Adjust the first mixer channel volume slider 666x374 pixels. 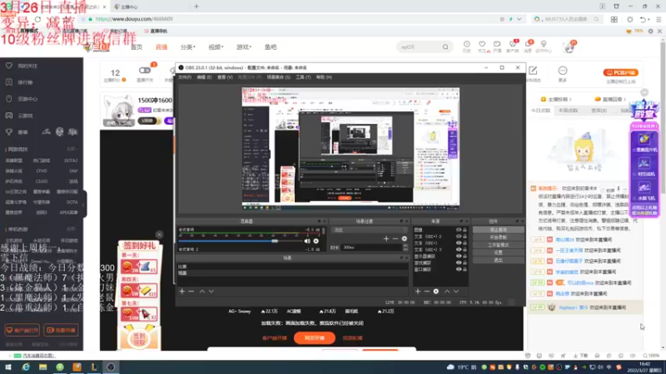coord(275,241)
